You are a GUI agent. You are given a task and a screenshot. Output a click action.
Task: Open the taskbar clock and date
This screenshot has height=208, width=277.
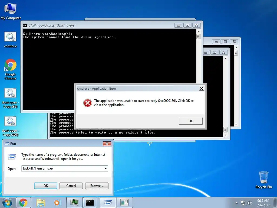pos(263,203)
